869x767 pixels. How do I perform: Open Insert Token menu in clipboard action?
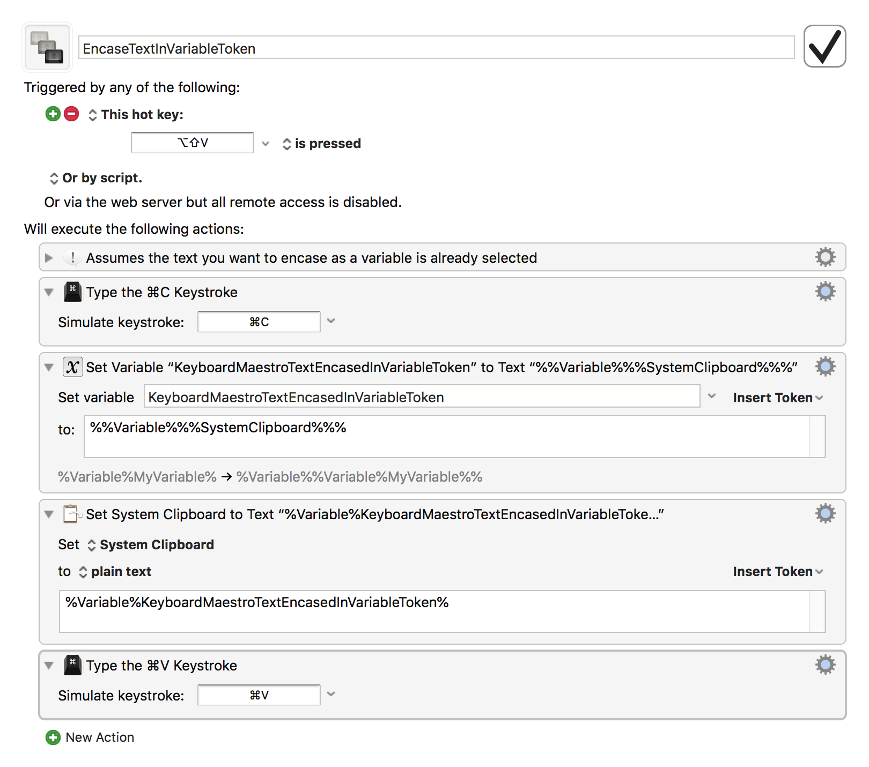pos(777,571)
